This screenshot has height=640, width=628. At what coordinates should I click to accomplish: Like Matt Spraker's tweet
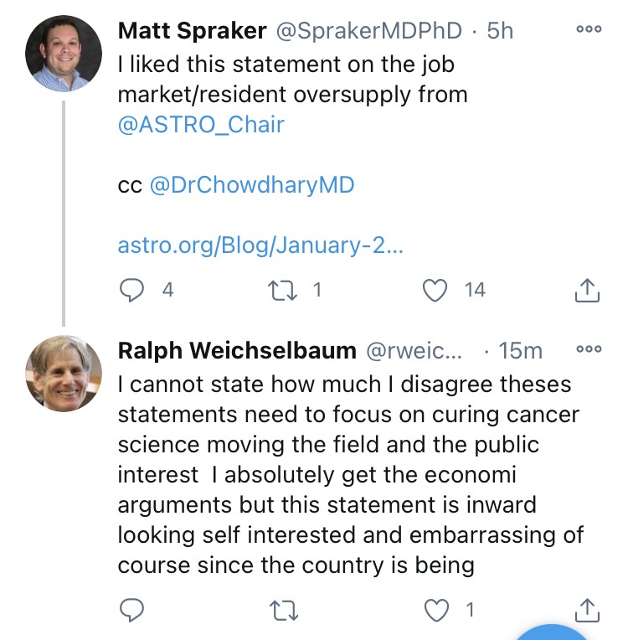(x=435, y=290)
